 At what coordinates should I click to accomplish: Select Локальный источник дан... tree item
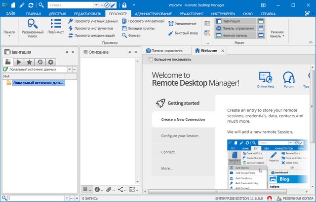[39, 83]
